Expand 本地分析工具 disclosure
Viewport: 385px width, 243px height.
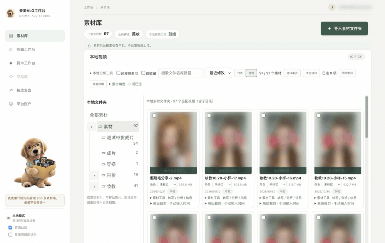[101, 73]
